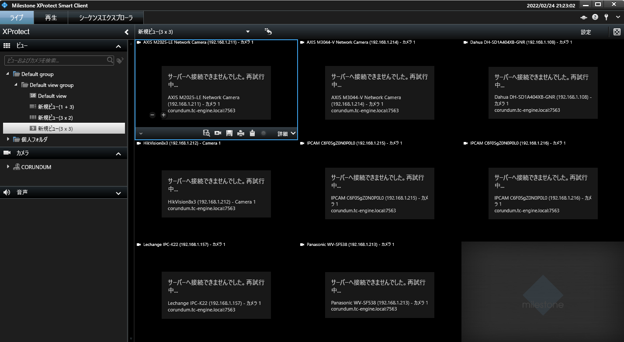Toggle full screen mode icon
The width and height of the screenshot is (624, 342).
point(617,32)
